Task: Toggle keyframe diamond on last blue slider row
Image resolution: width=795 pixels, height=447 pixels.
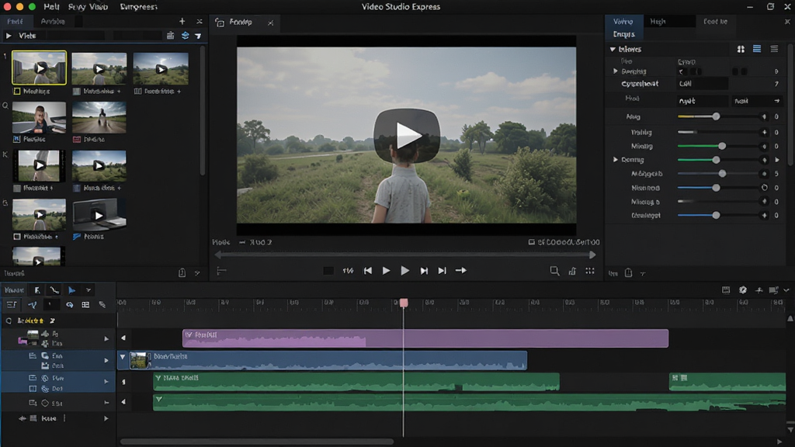Action: [x=764, y=216]
